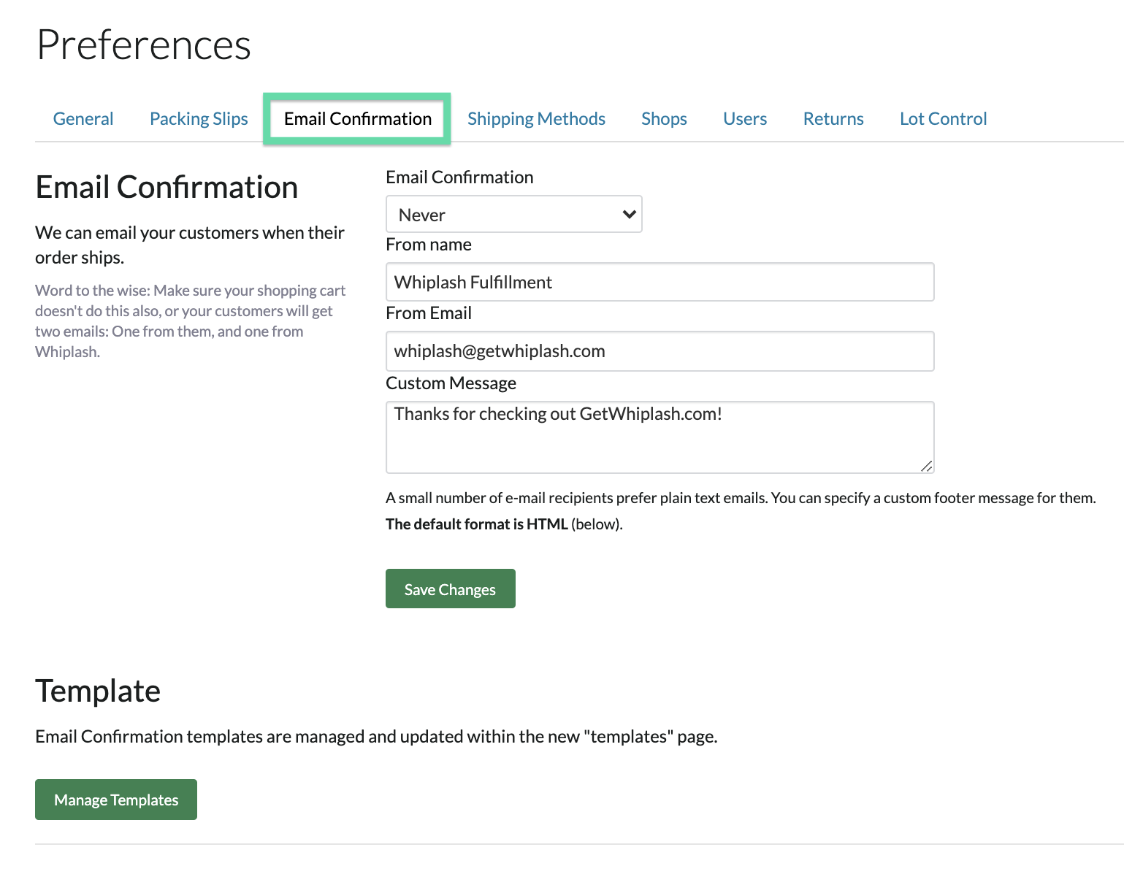1124x885 pixels.
Task: Click the 'From name' field label
Action: pyautogui.click(x=429, y=245)
